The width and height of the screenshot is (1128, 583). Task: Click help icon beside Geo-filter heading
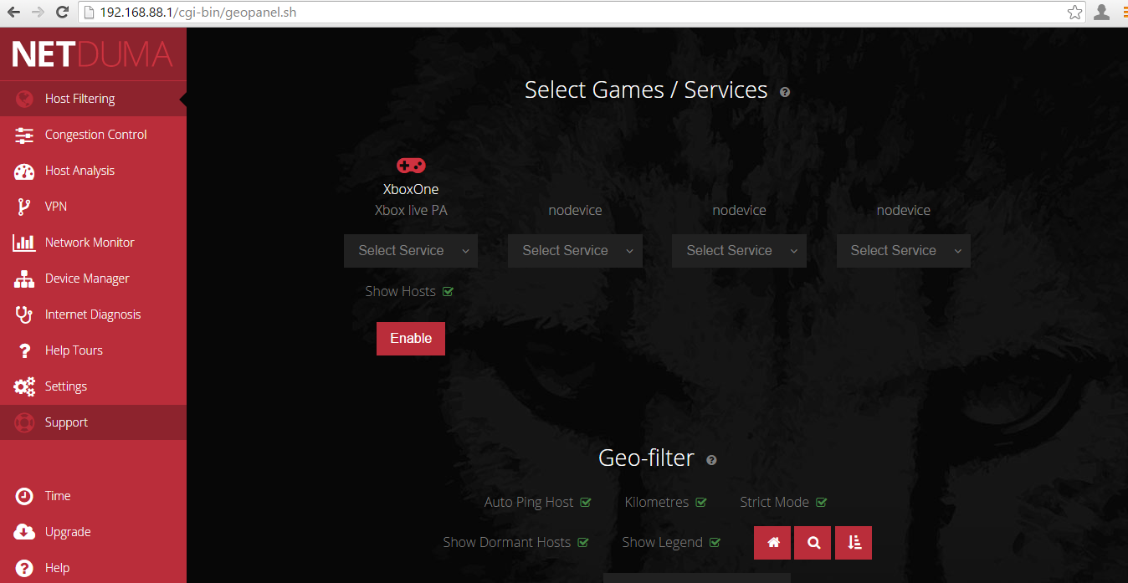(x=711, y=460)
